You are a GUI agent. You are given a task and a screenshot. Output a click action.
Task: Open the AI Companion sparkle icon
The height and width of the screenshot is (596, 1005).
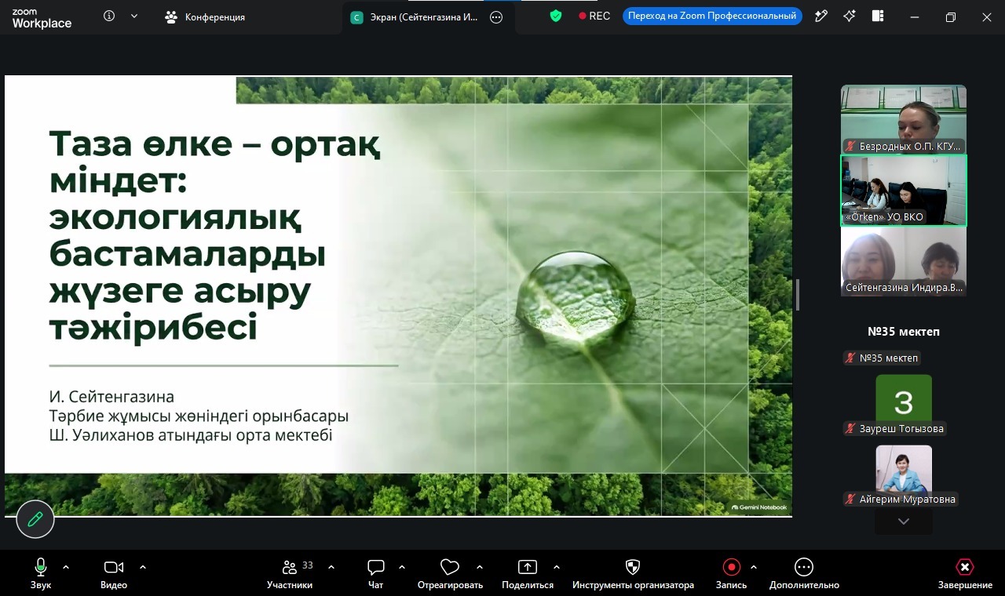[x=850, y=16]
